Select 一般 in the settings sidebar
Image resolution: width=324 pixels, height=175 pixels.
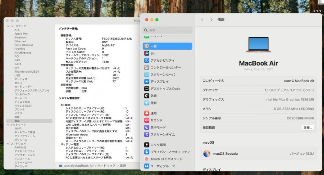[167, 46]
